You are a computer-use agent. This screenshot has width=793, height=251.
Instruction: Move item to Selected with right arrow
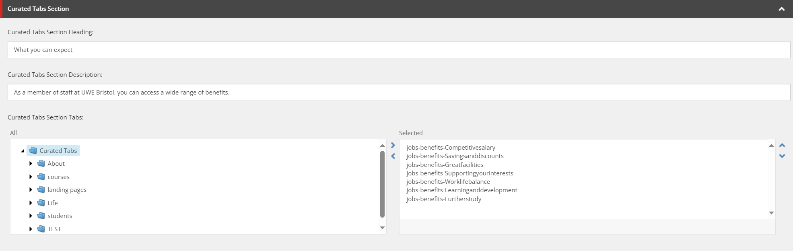393,146
